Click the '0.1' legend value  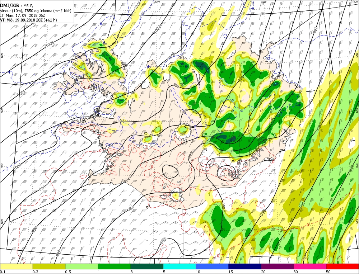tap(3, 272)
